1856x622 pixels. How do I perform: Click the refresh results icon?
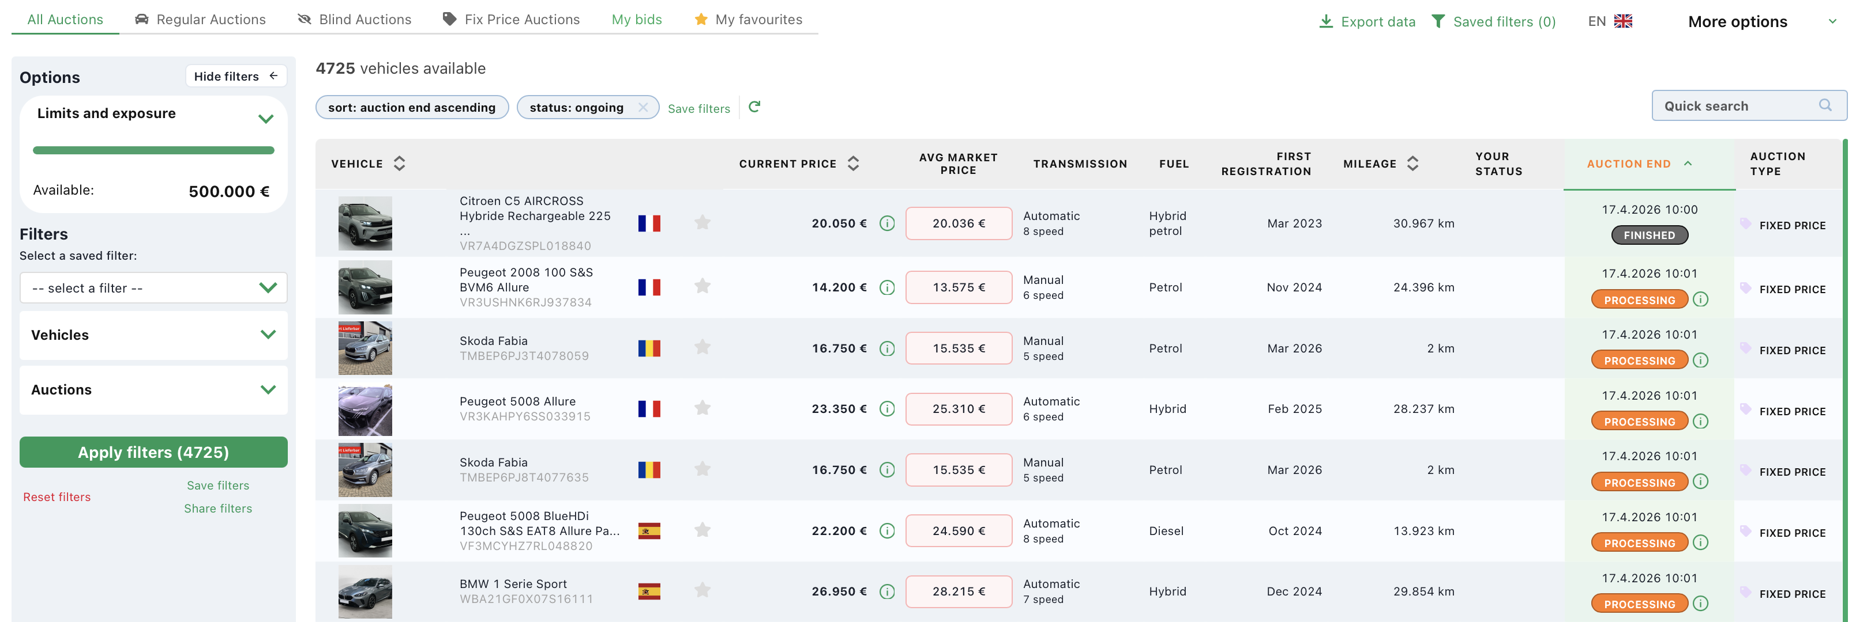click(x=754, y=107)
